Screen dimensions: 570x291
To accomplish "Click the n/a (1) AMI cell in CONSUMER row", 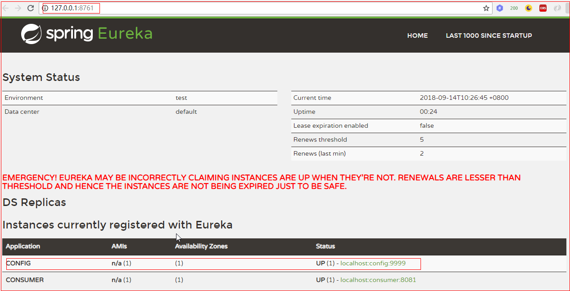I will click(x=121, y=280).
